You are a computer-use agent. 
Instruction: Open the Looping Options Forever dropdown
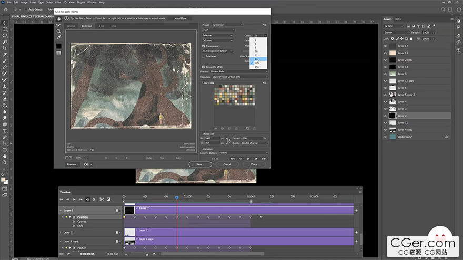[243, 153]
